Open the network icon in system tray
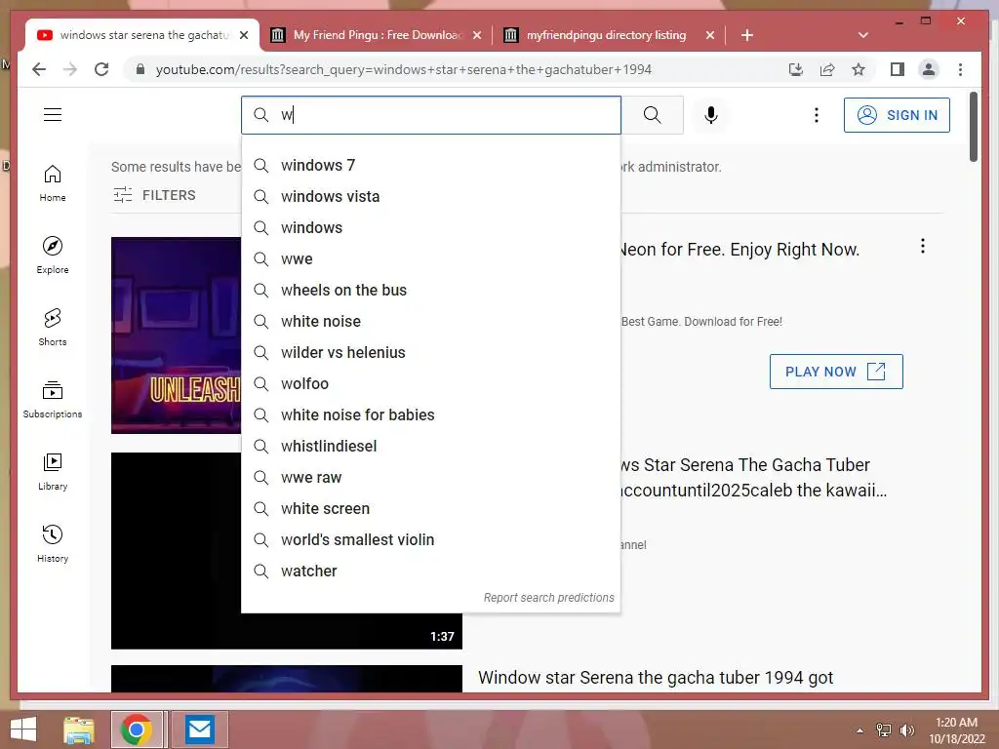The height and width of the screenshot is (749, 999). (884, 730)
